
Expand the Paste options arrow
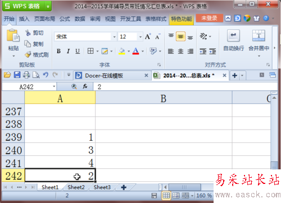pos(13,56)
